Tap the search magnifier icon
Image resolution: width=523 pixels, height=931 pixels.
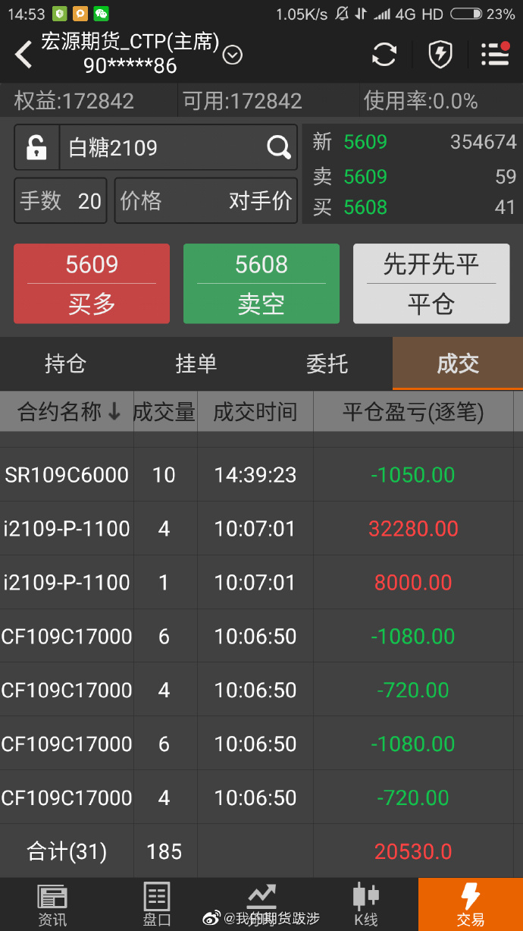point(279,147)
